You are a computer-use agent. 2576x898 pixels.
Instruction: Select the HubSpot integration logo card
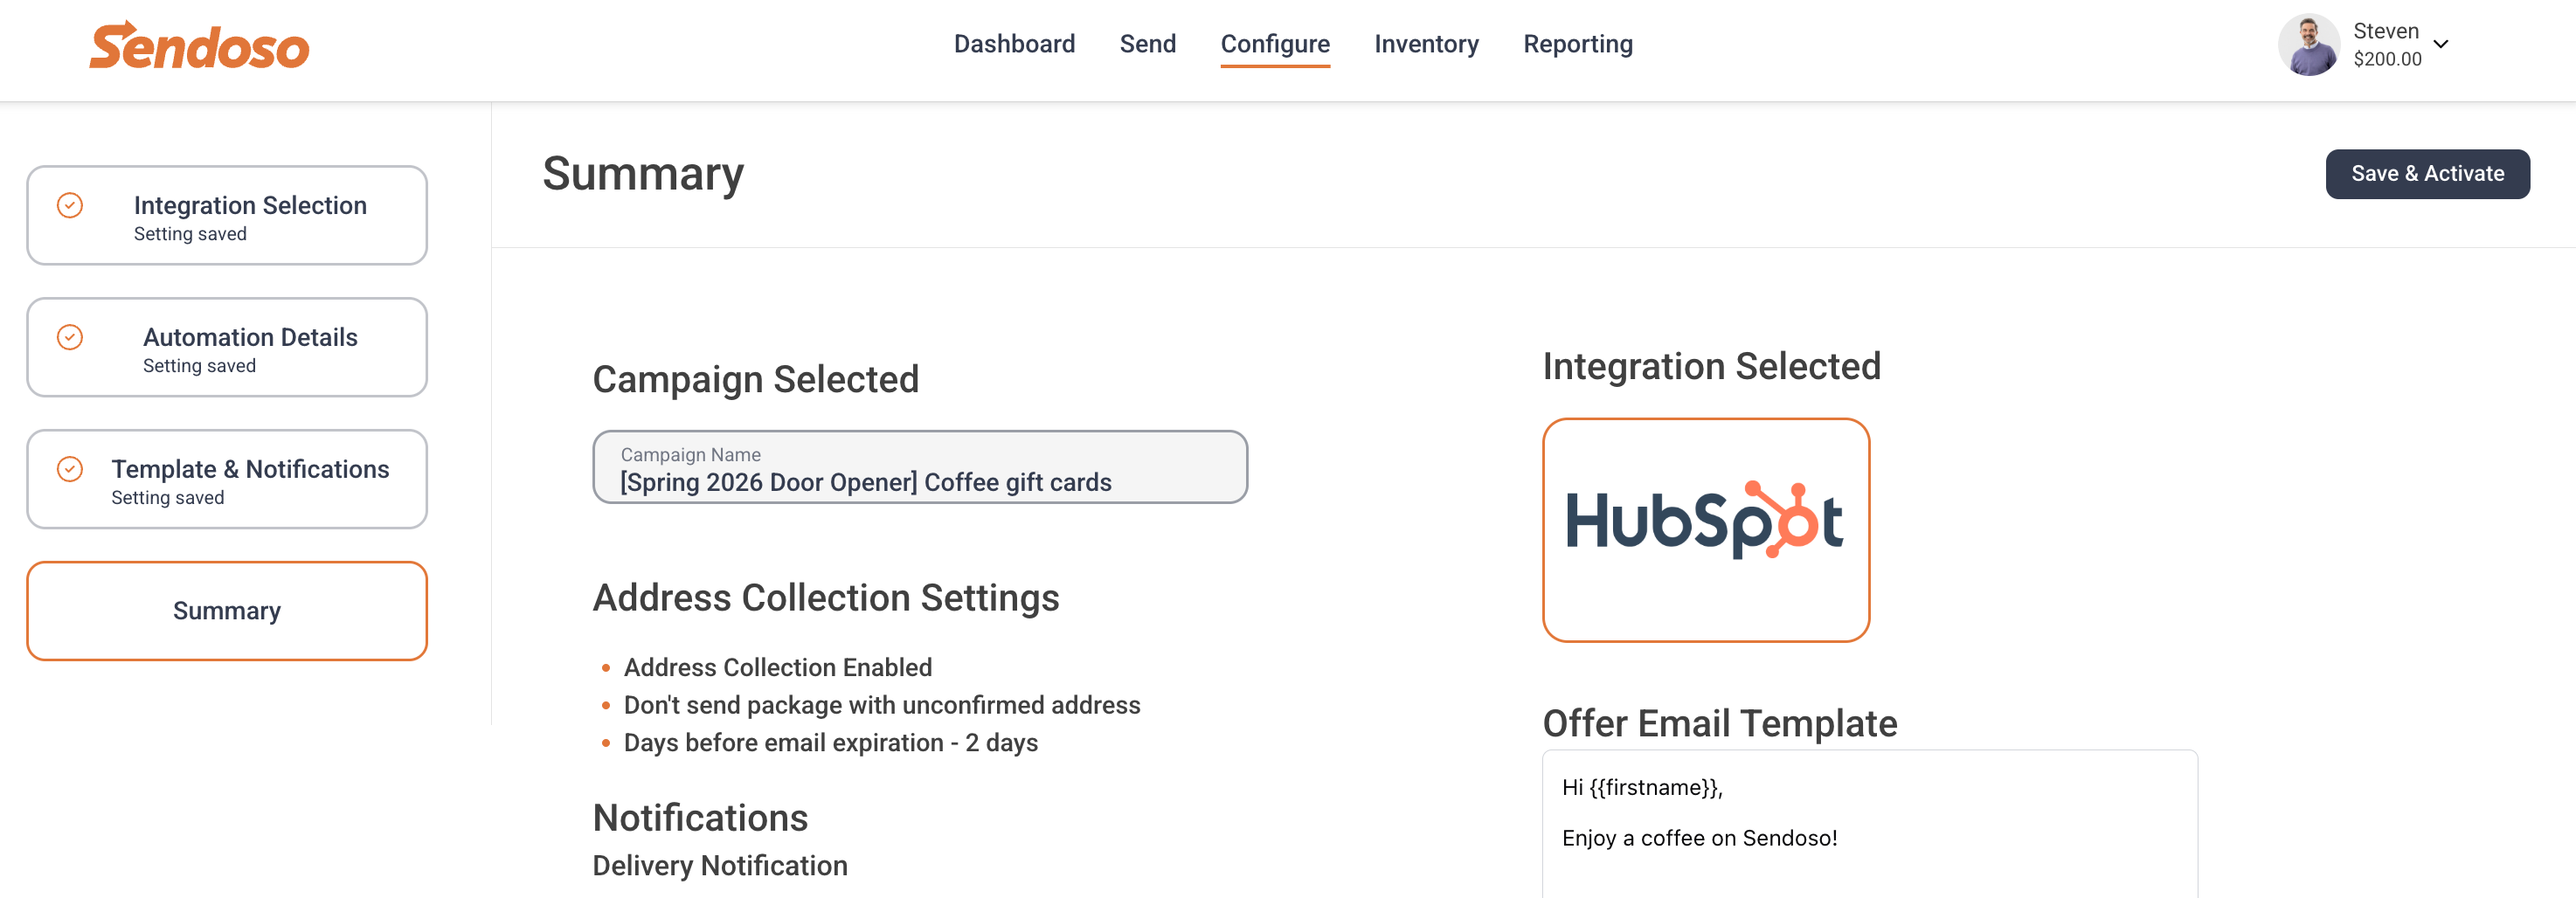click(1706, 530)
